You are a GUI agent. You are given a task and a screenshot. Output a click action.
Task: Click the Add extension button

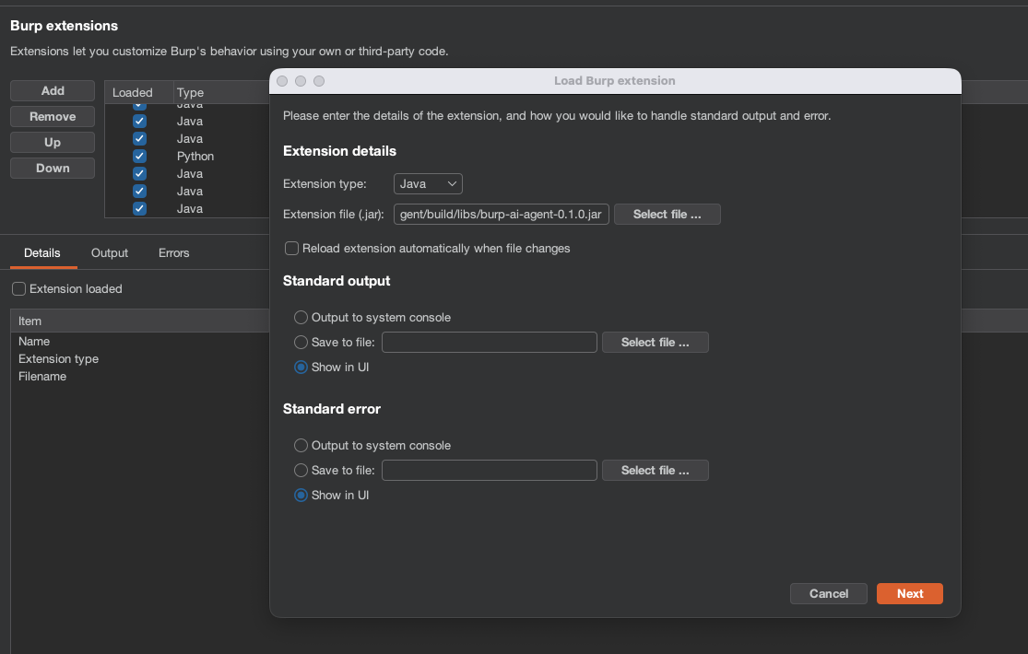pyautogui.click(x=52, y=90)
